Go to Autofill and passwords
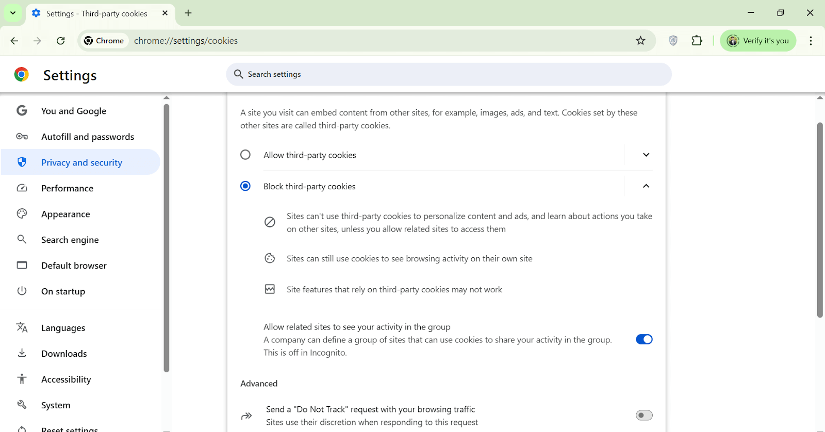 87,137
